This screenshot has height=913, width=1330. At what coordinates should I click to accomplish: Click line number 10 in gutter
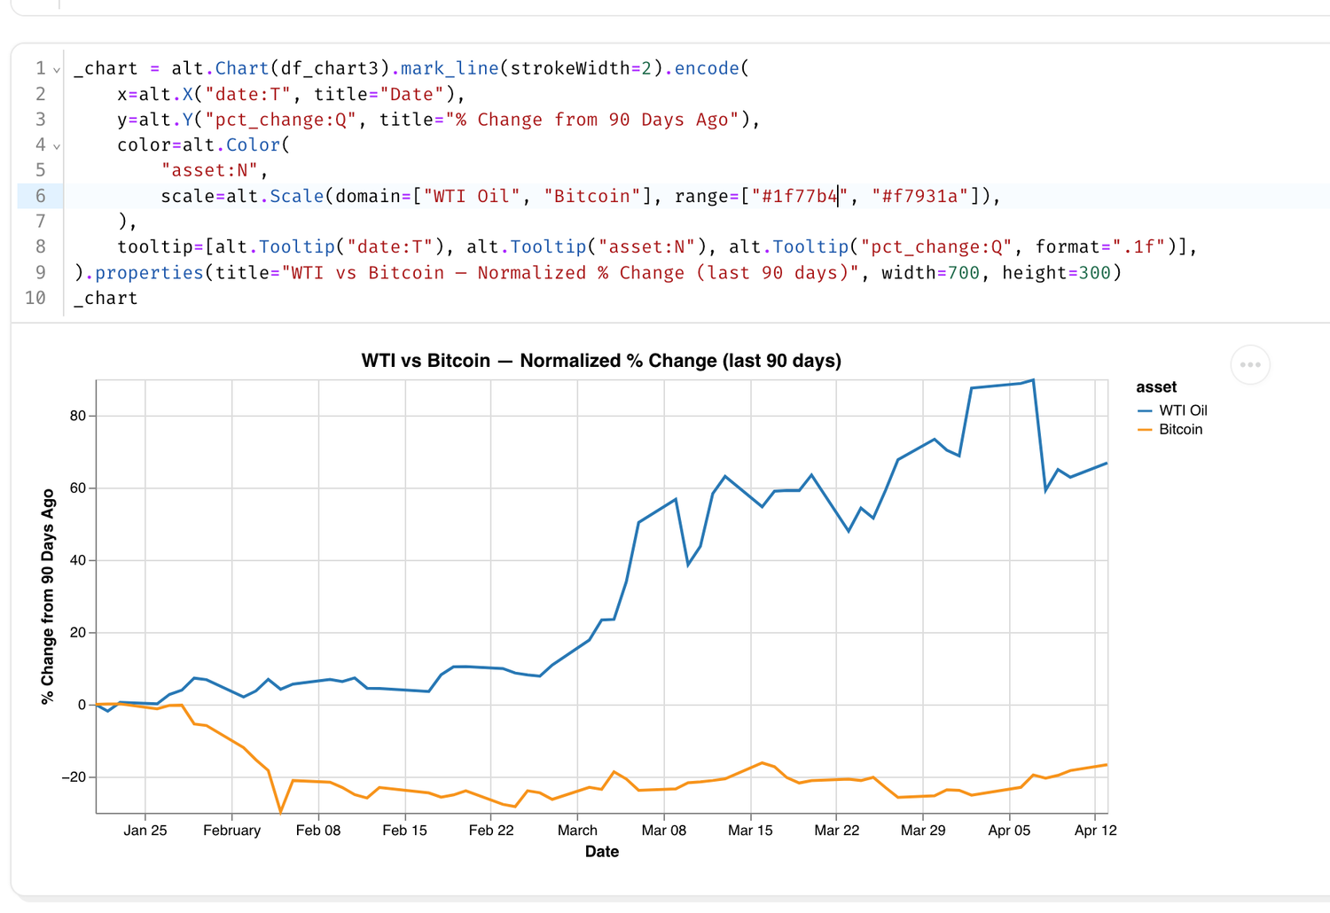coord(35,298)
